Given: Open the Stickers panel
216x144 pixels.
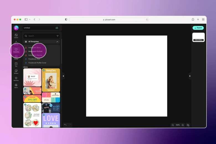Looking at the screenshot, I should coord(16,71).
